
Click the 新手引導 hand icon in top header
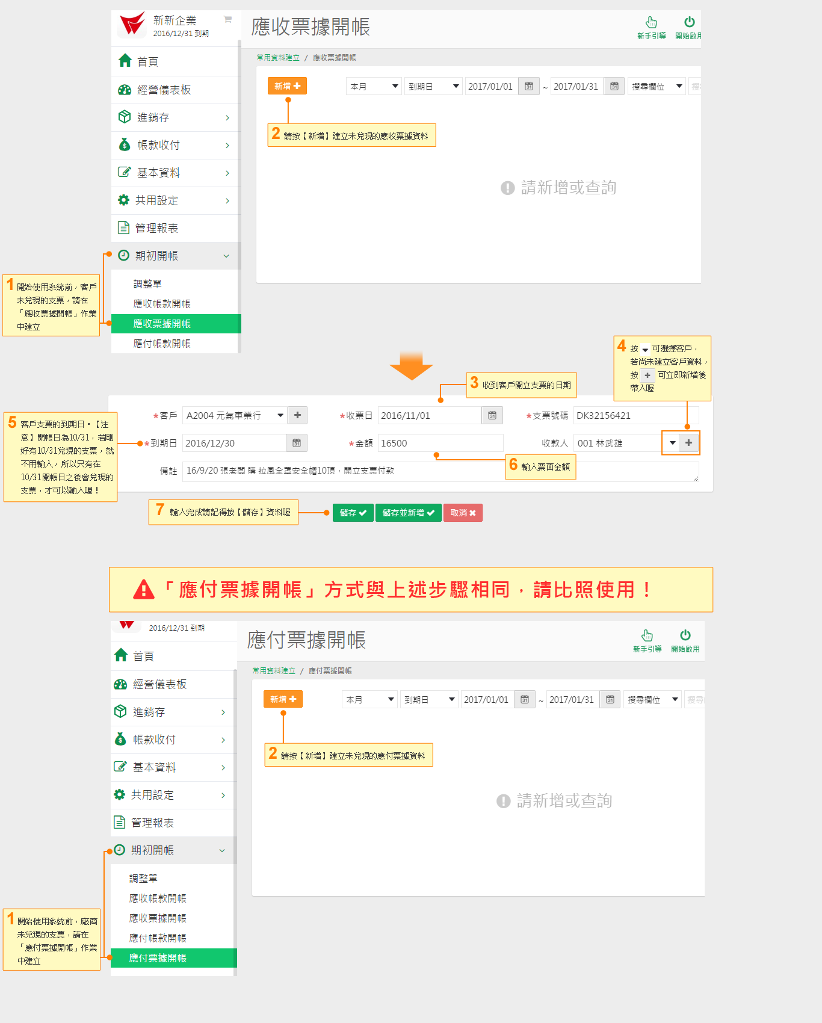coord(651,23)
